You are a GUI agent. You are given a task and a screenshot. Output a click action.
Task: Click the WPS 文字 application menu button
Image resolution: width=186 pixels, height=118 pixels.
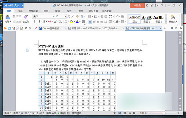(13, 6)
